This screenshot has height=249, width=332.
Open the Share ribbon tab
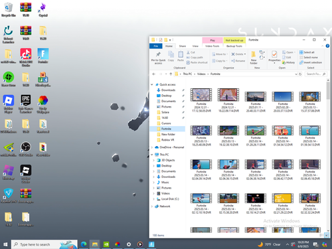[x=183, y=46]
